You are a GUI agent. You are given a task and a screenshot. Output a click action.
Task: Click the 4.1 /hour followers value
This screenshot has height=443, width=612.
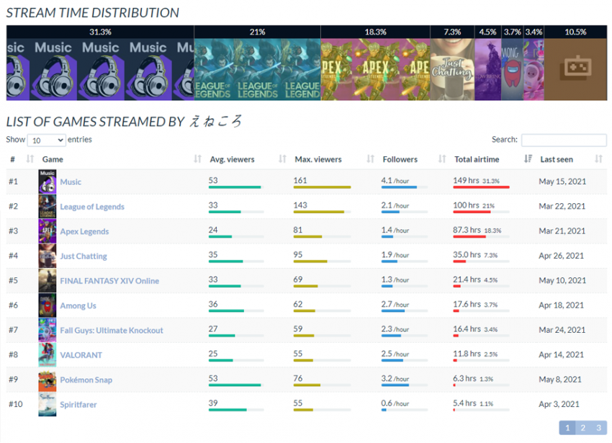(x=395, y=181)
